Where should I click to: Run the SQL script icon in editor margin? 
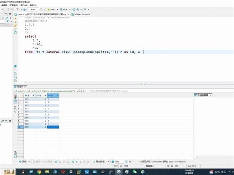[x=15, y=22]
